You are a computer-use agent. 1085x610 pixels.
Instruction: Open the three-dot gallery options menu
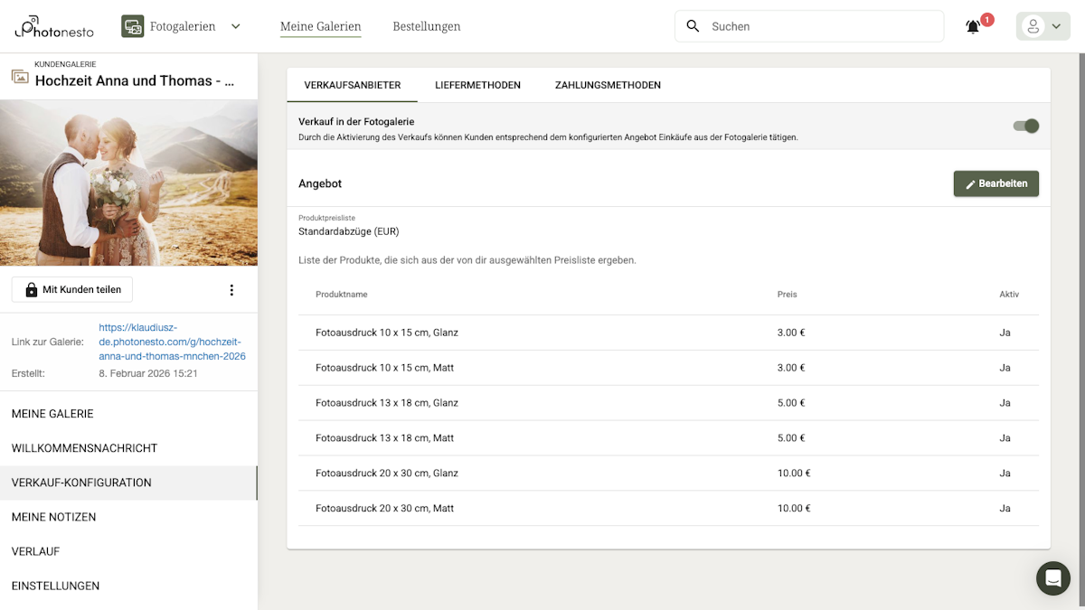tap(231, 289)
